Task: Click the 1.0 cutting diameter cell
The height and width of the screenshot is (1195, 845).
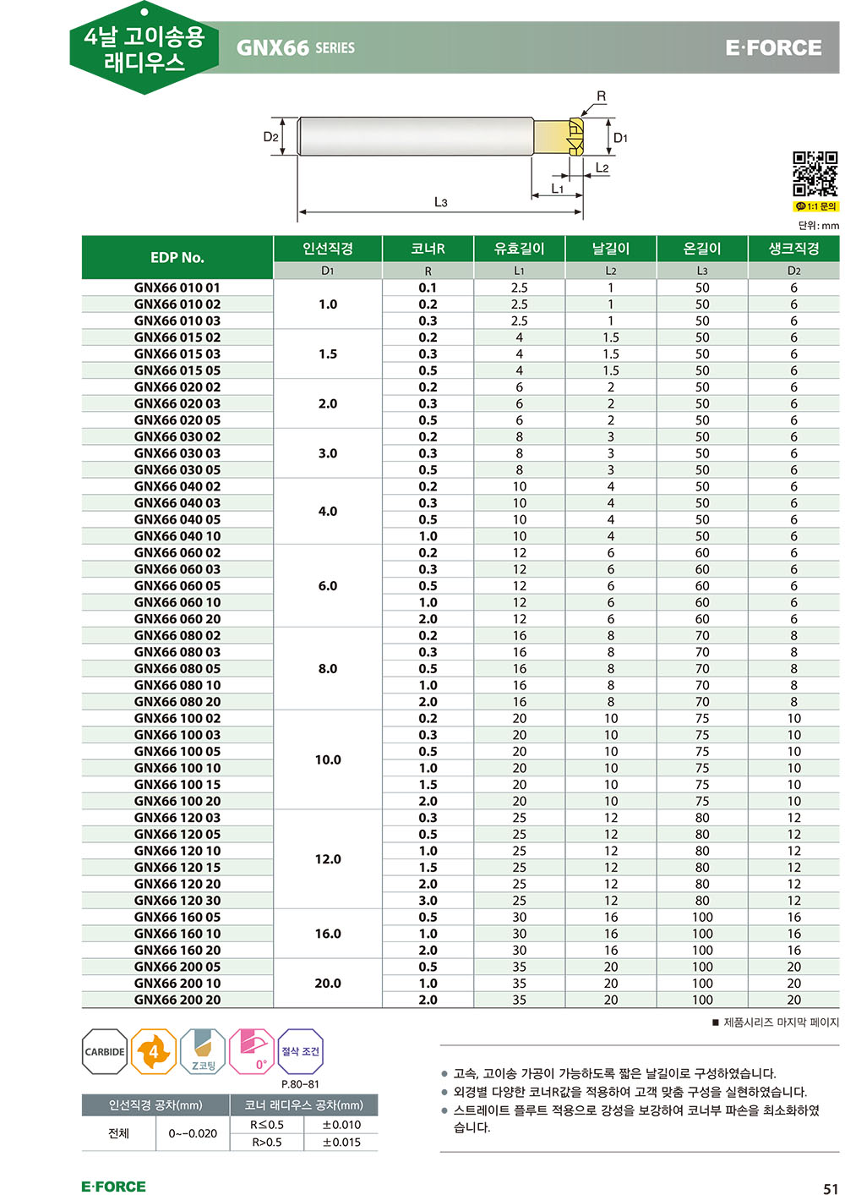Action: (x=328, y=304)
